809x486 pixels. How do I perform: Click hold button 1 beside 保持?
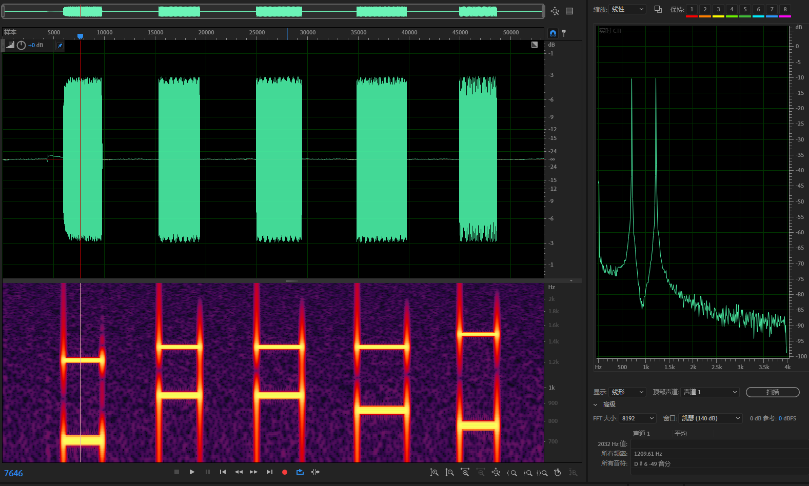(x=692, y=9)
